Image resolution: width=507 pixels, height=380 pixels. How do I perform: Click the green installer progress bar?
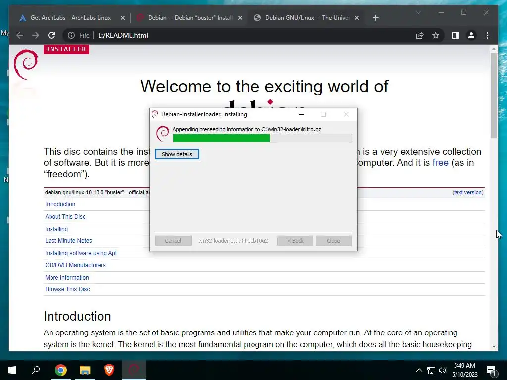(262, 138)
